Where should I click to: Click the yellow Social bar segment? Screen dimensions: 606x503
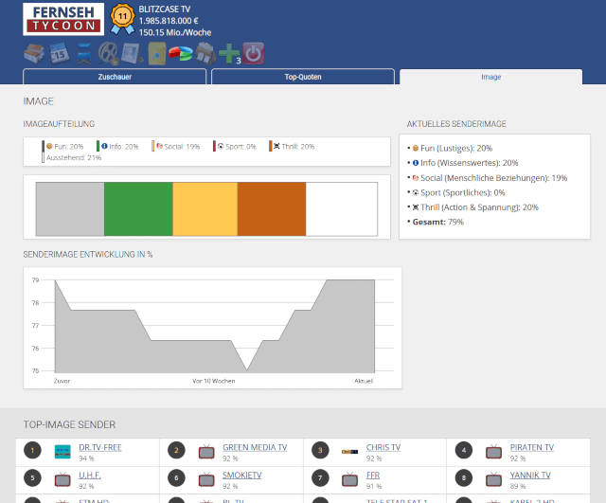[x=205, y=209]
